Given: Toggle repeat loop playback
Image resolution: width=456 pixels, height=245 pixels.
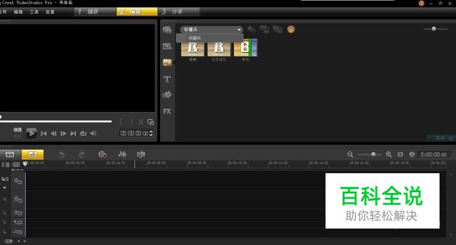Looking at the screenshot, I should 83,134.
